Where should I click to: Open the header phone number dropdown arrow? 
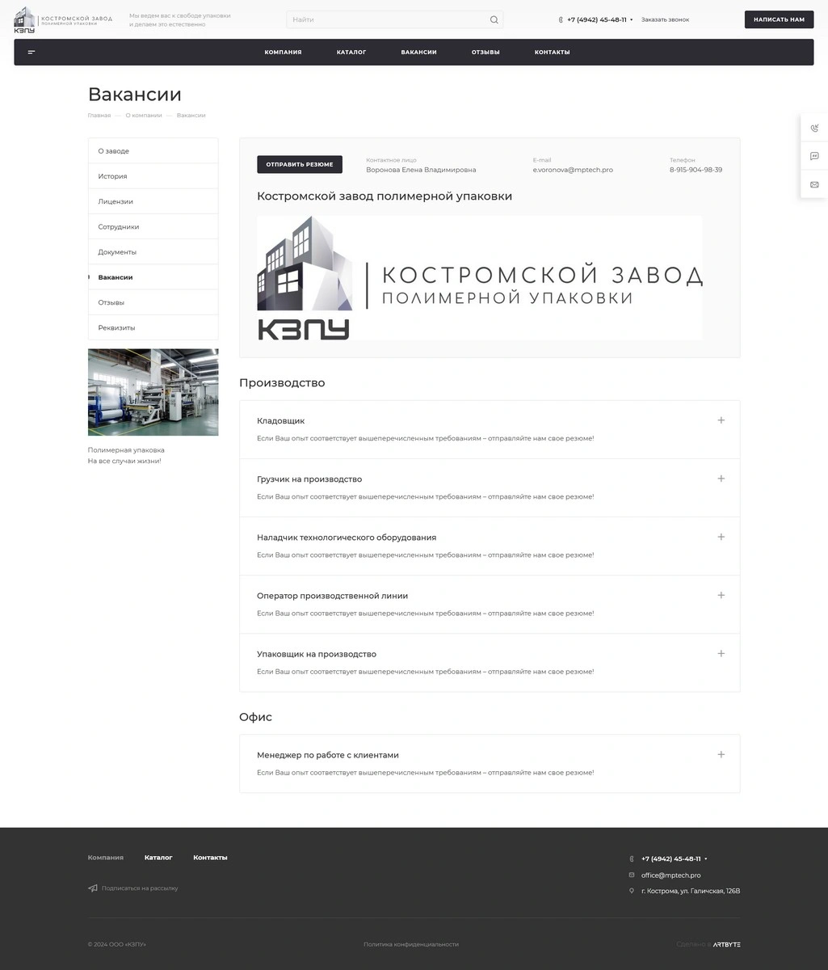tap(632, 19)
